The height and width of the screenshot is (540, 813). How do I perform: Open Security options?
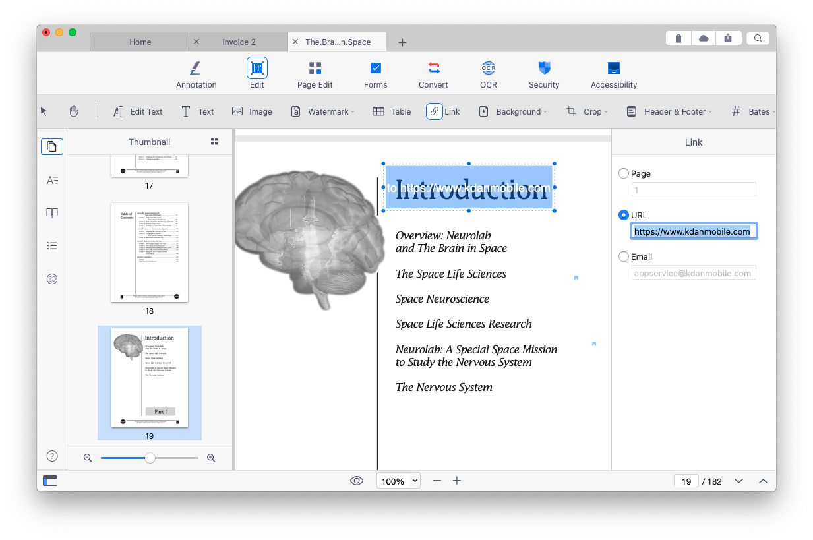tap(544, 74)
